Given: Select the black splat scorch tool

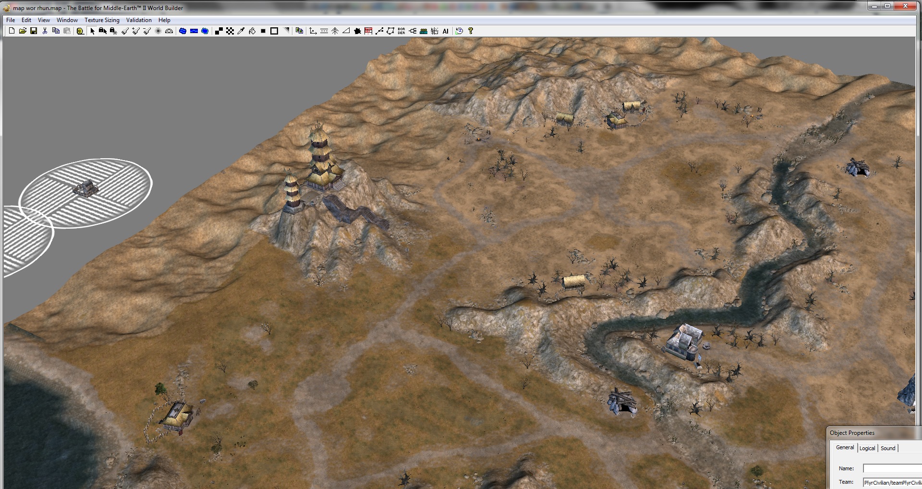Looking at the screenshot, I should (x=357, y=31).
